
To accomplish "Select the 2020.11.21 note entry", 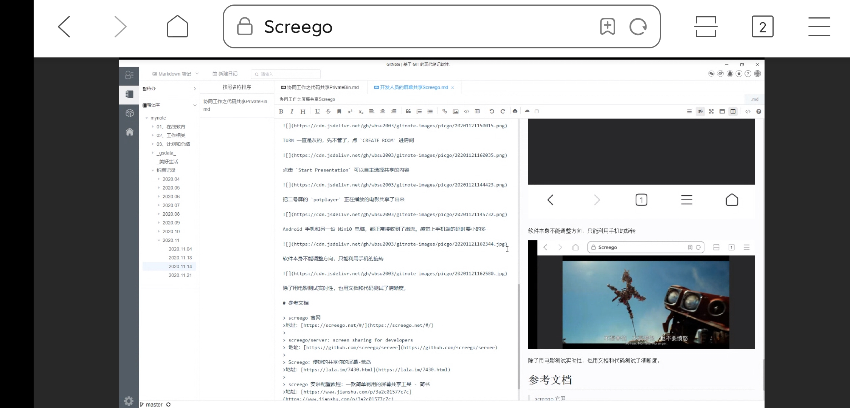I will pos(180,275).
